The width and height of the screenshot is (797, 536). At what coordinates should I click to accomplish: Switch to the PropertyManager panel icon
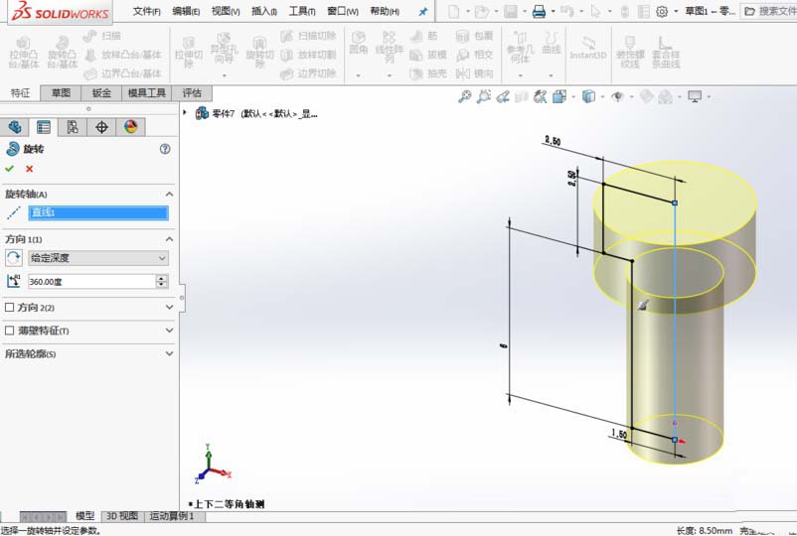[43, 127]
